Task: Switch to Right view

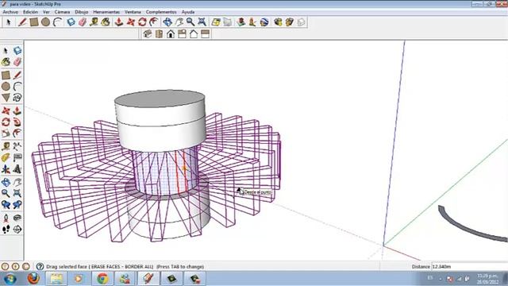Action: [182, 33]
